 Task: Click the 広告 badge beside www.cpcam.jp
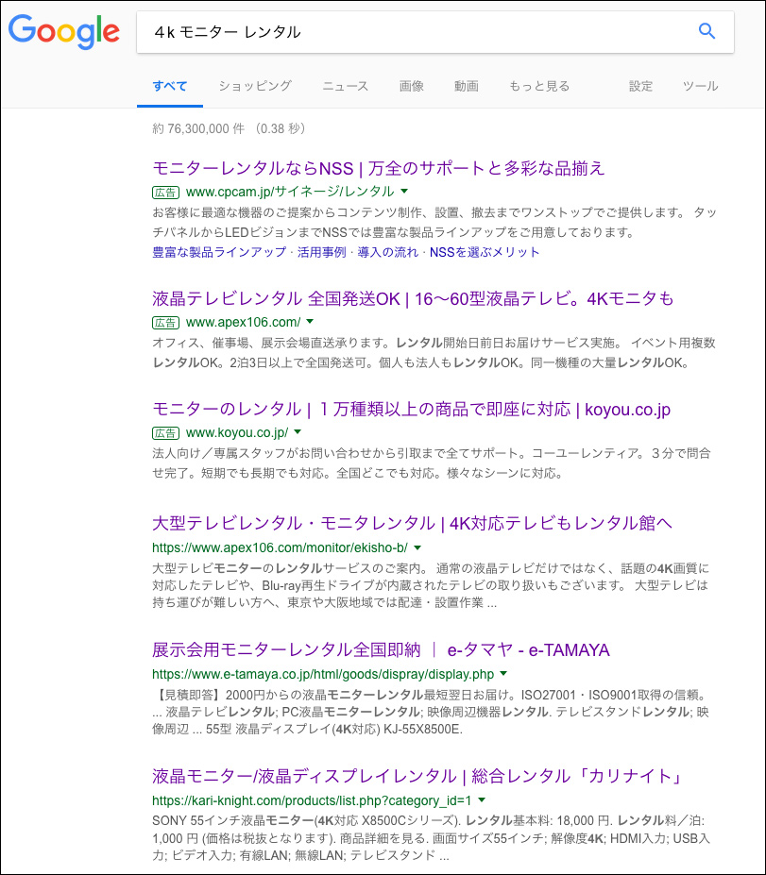click(165, 193)
